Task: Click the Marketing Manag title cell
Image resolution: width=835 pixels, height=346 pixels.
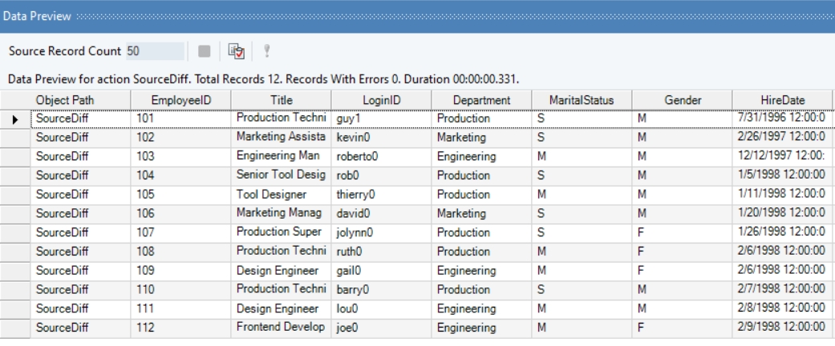Action: (x=281, y=214)
